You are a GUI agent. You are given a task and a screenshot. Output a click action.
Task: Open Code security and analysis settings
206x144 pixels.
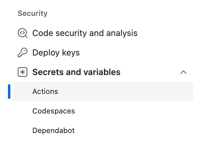click(x=85, y=33)
